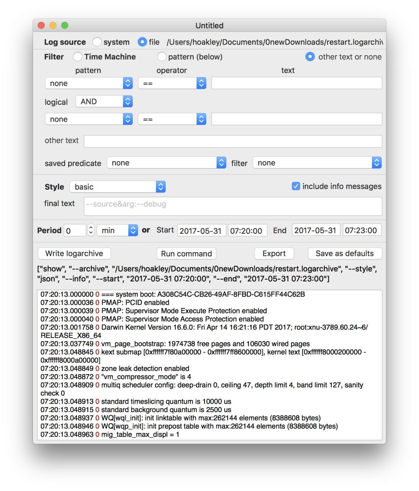Open the Period min units dropdown
Viewport: 419px width, 491px height.
tap(117, 231)
